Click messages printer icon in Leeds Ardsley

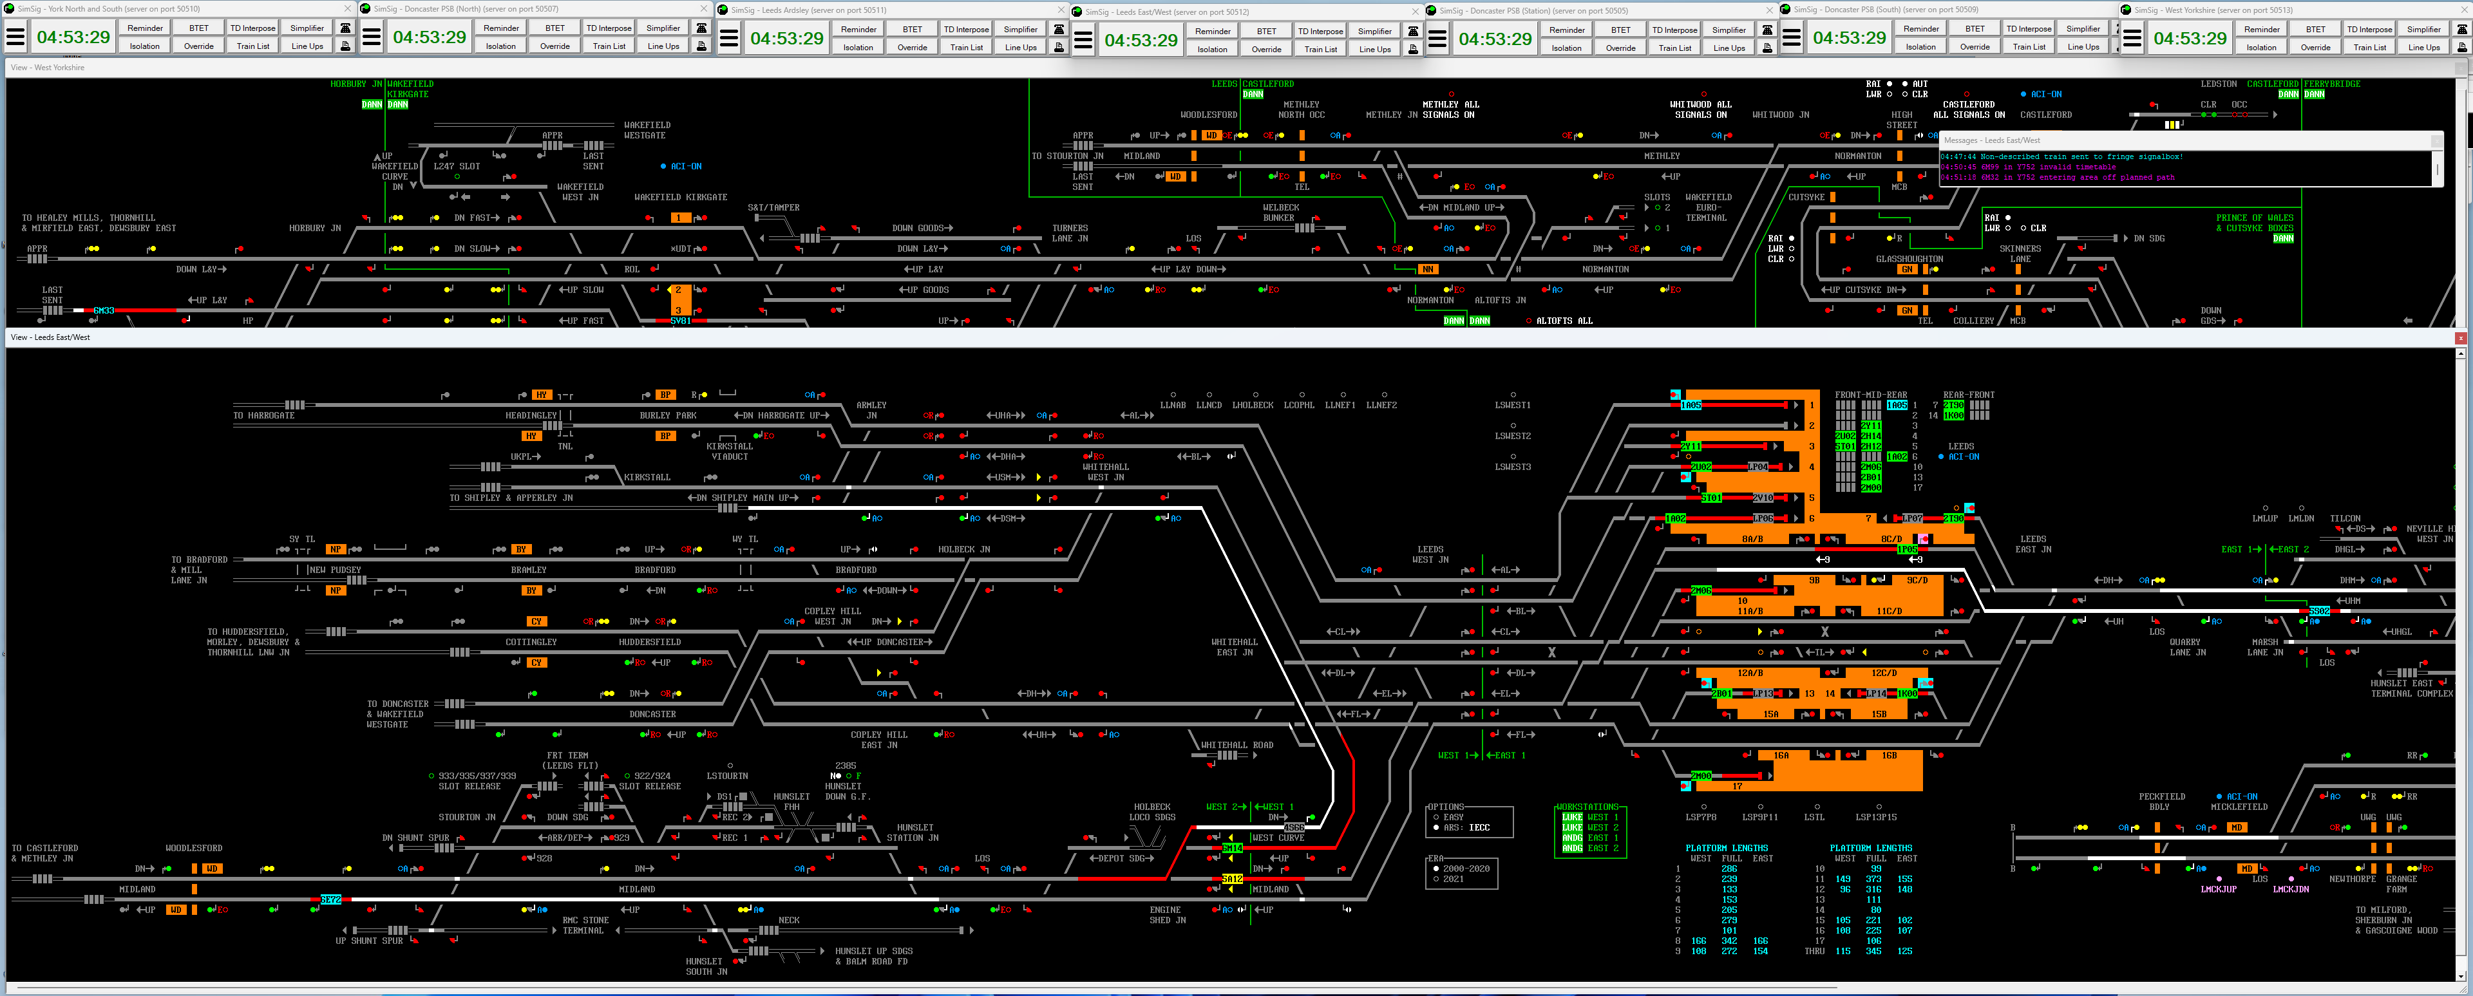pyautogui.click(x=1059, y=47)
